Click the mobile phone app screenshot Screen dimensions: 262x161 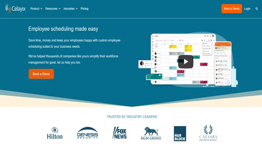(x=223, y=63)
